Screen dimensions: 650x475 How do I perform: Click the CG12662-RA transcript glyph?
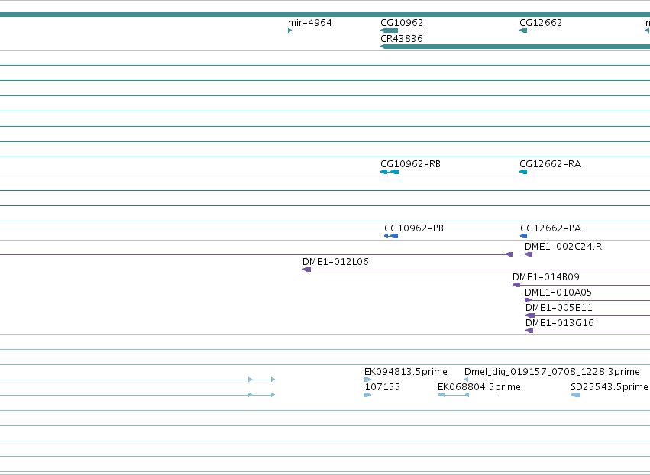[x=523, y=172]
